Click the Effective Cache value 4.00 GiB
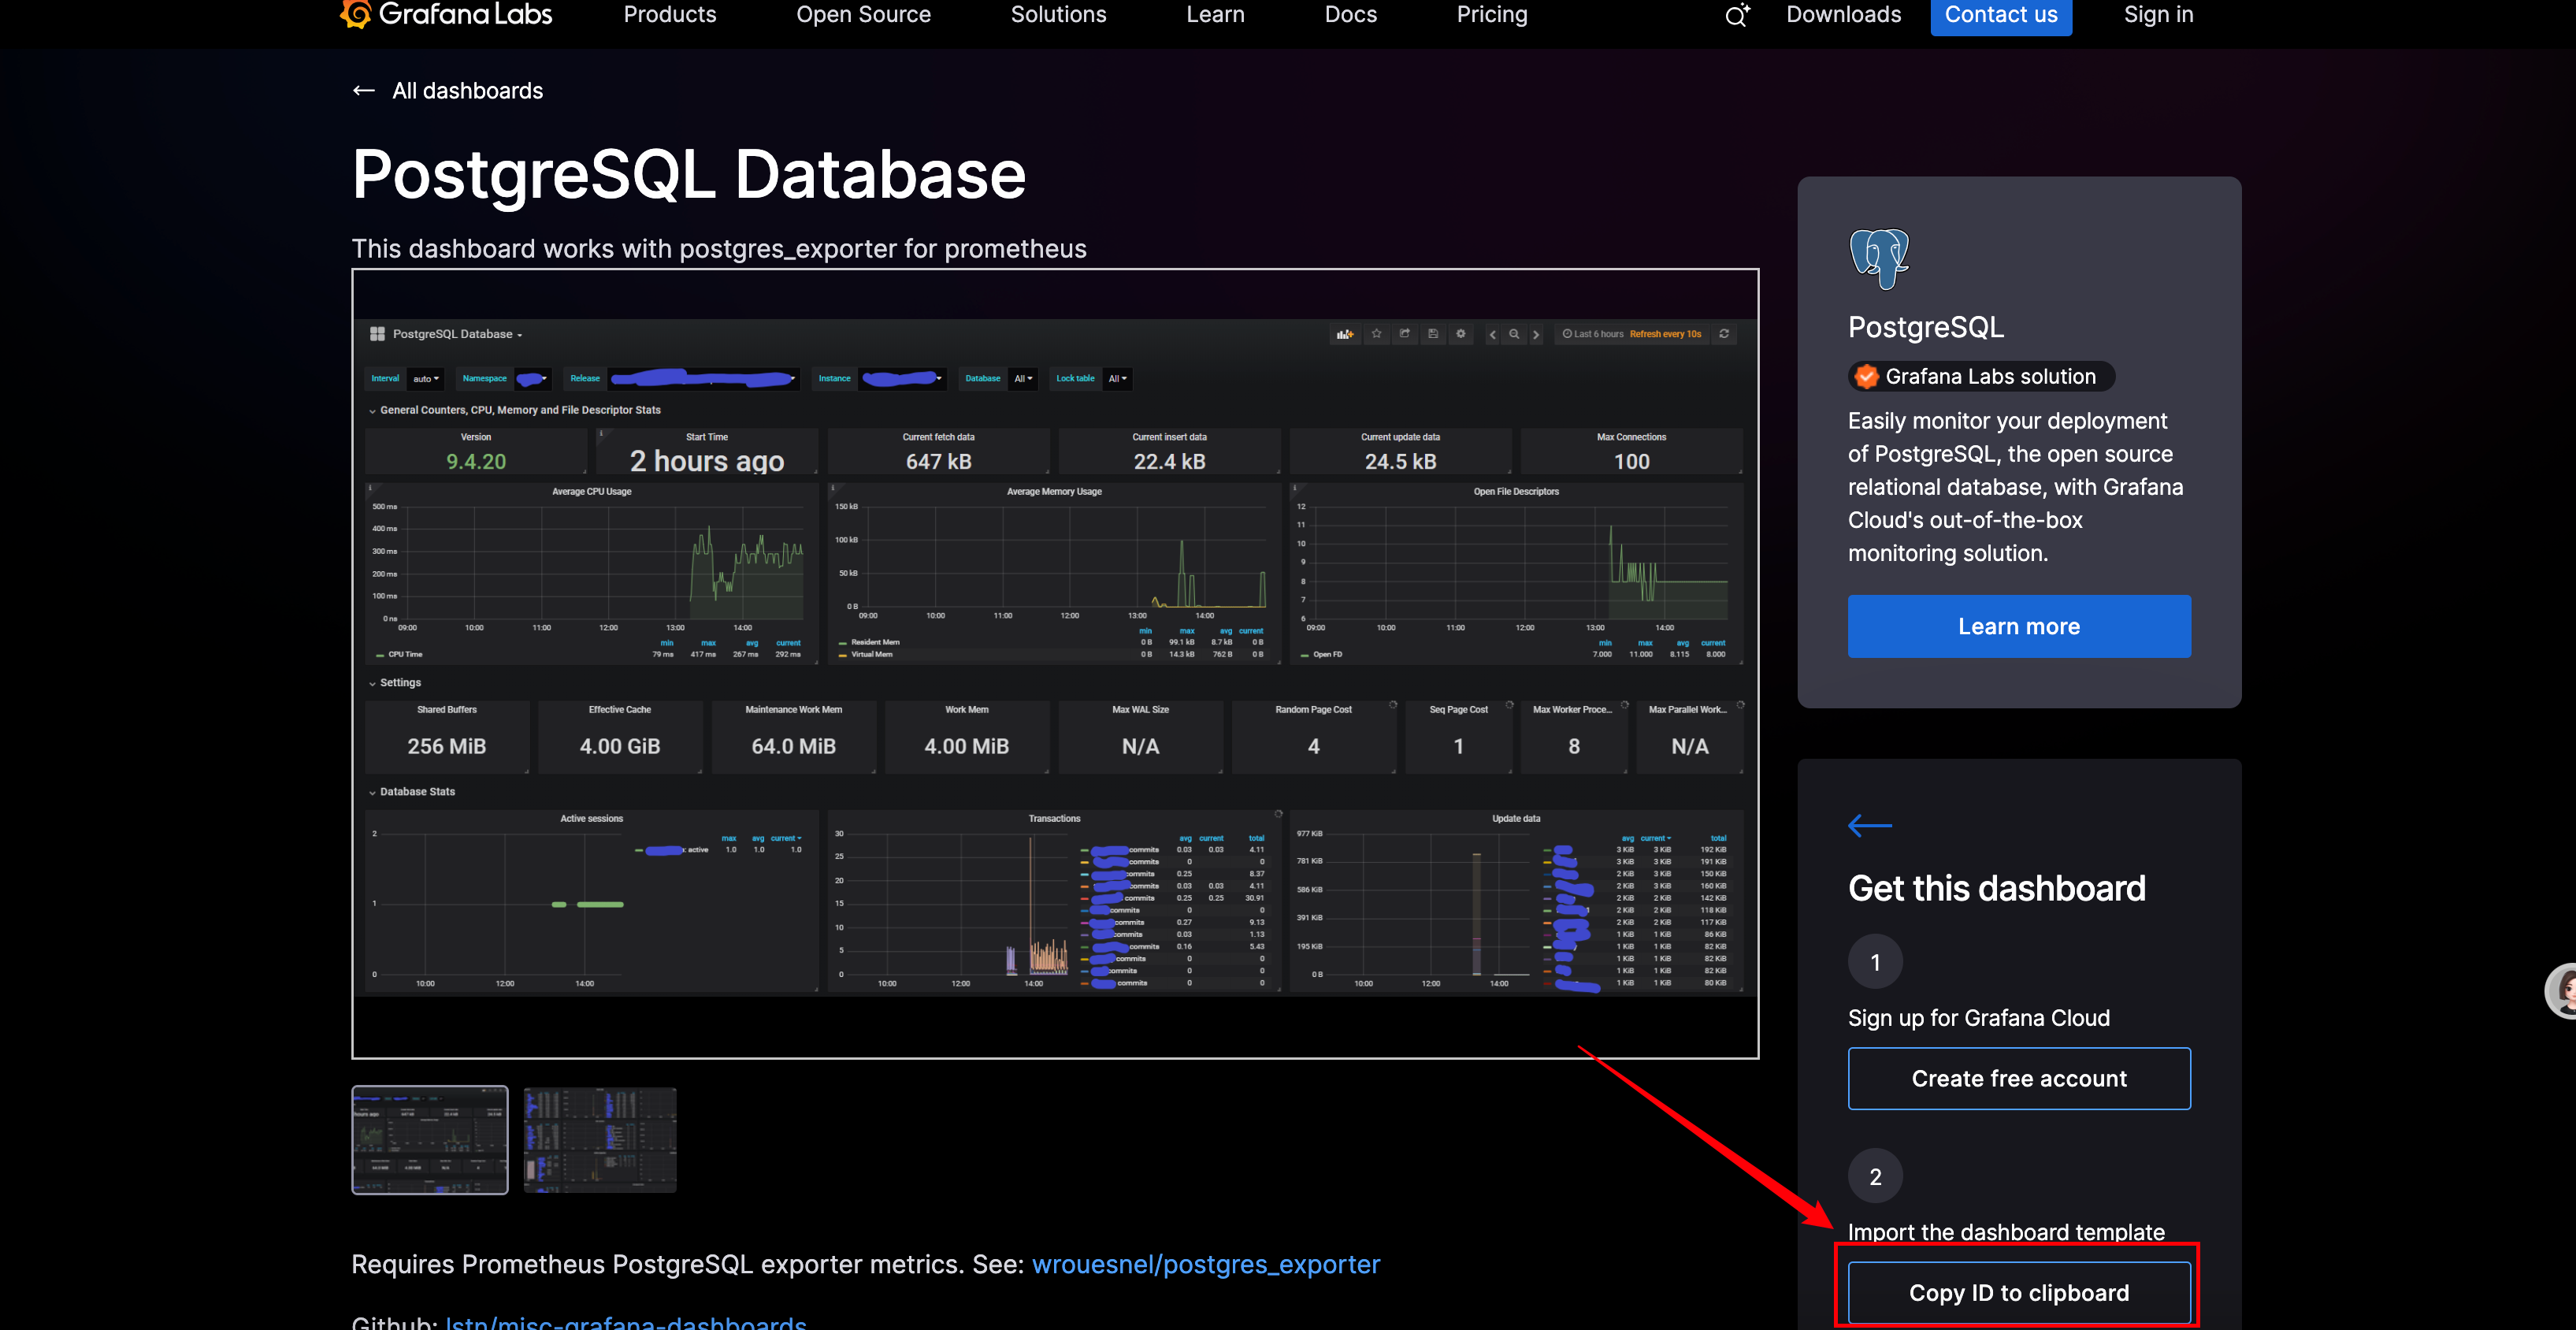Viewport: 2576px width, 1330px height. tap(619, 747)
